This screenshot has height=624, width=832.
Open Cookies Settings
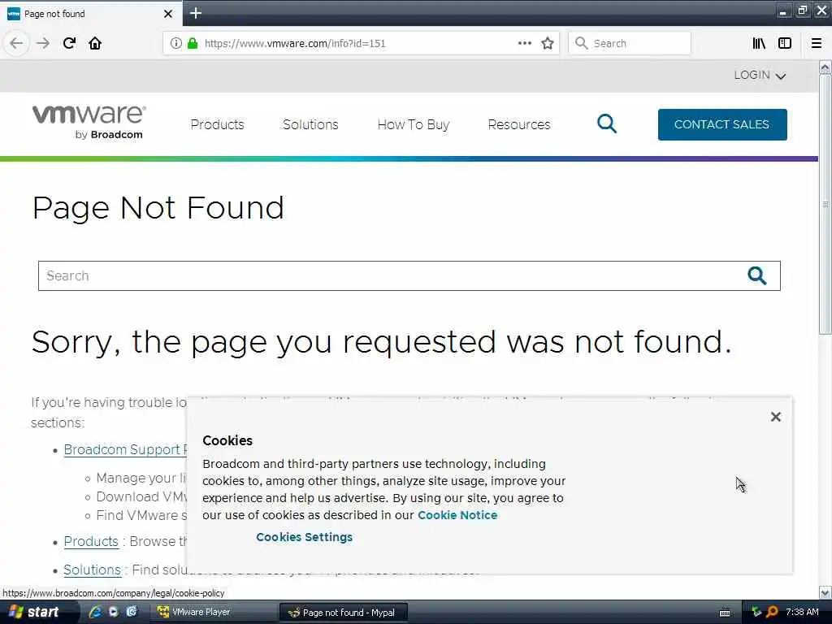(x=304, y=537)
